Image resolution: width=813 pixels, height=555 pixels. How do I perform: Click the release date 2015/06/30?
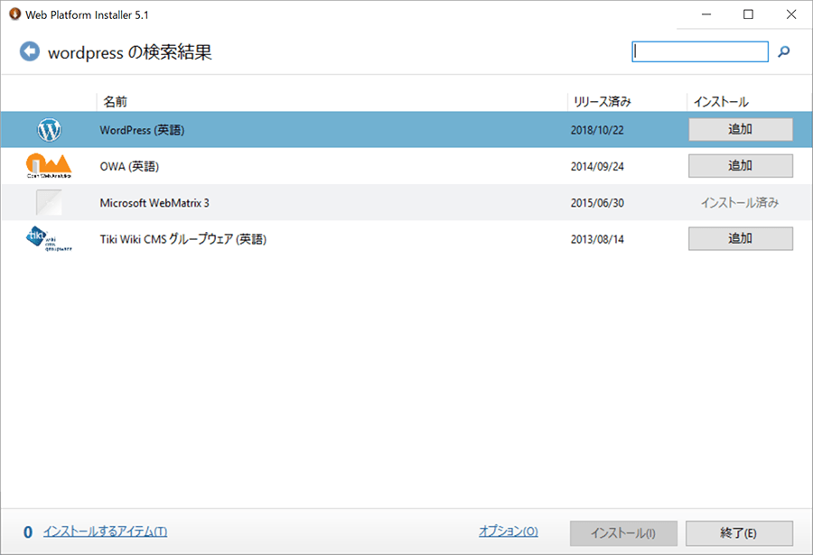tap(597, 203)
